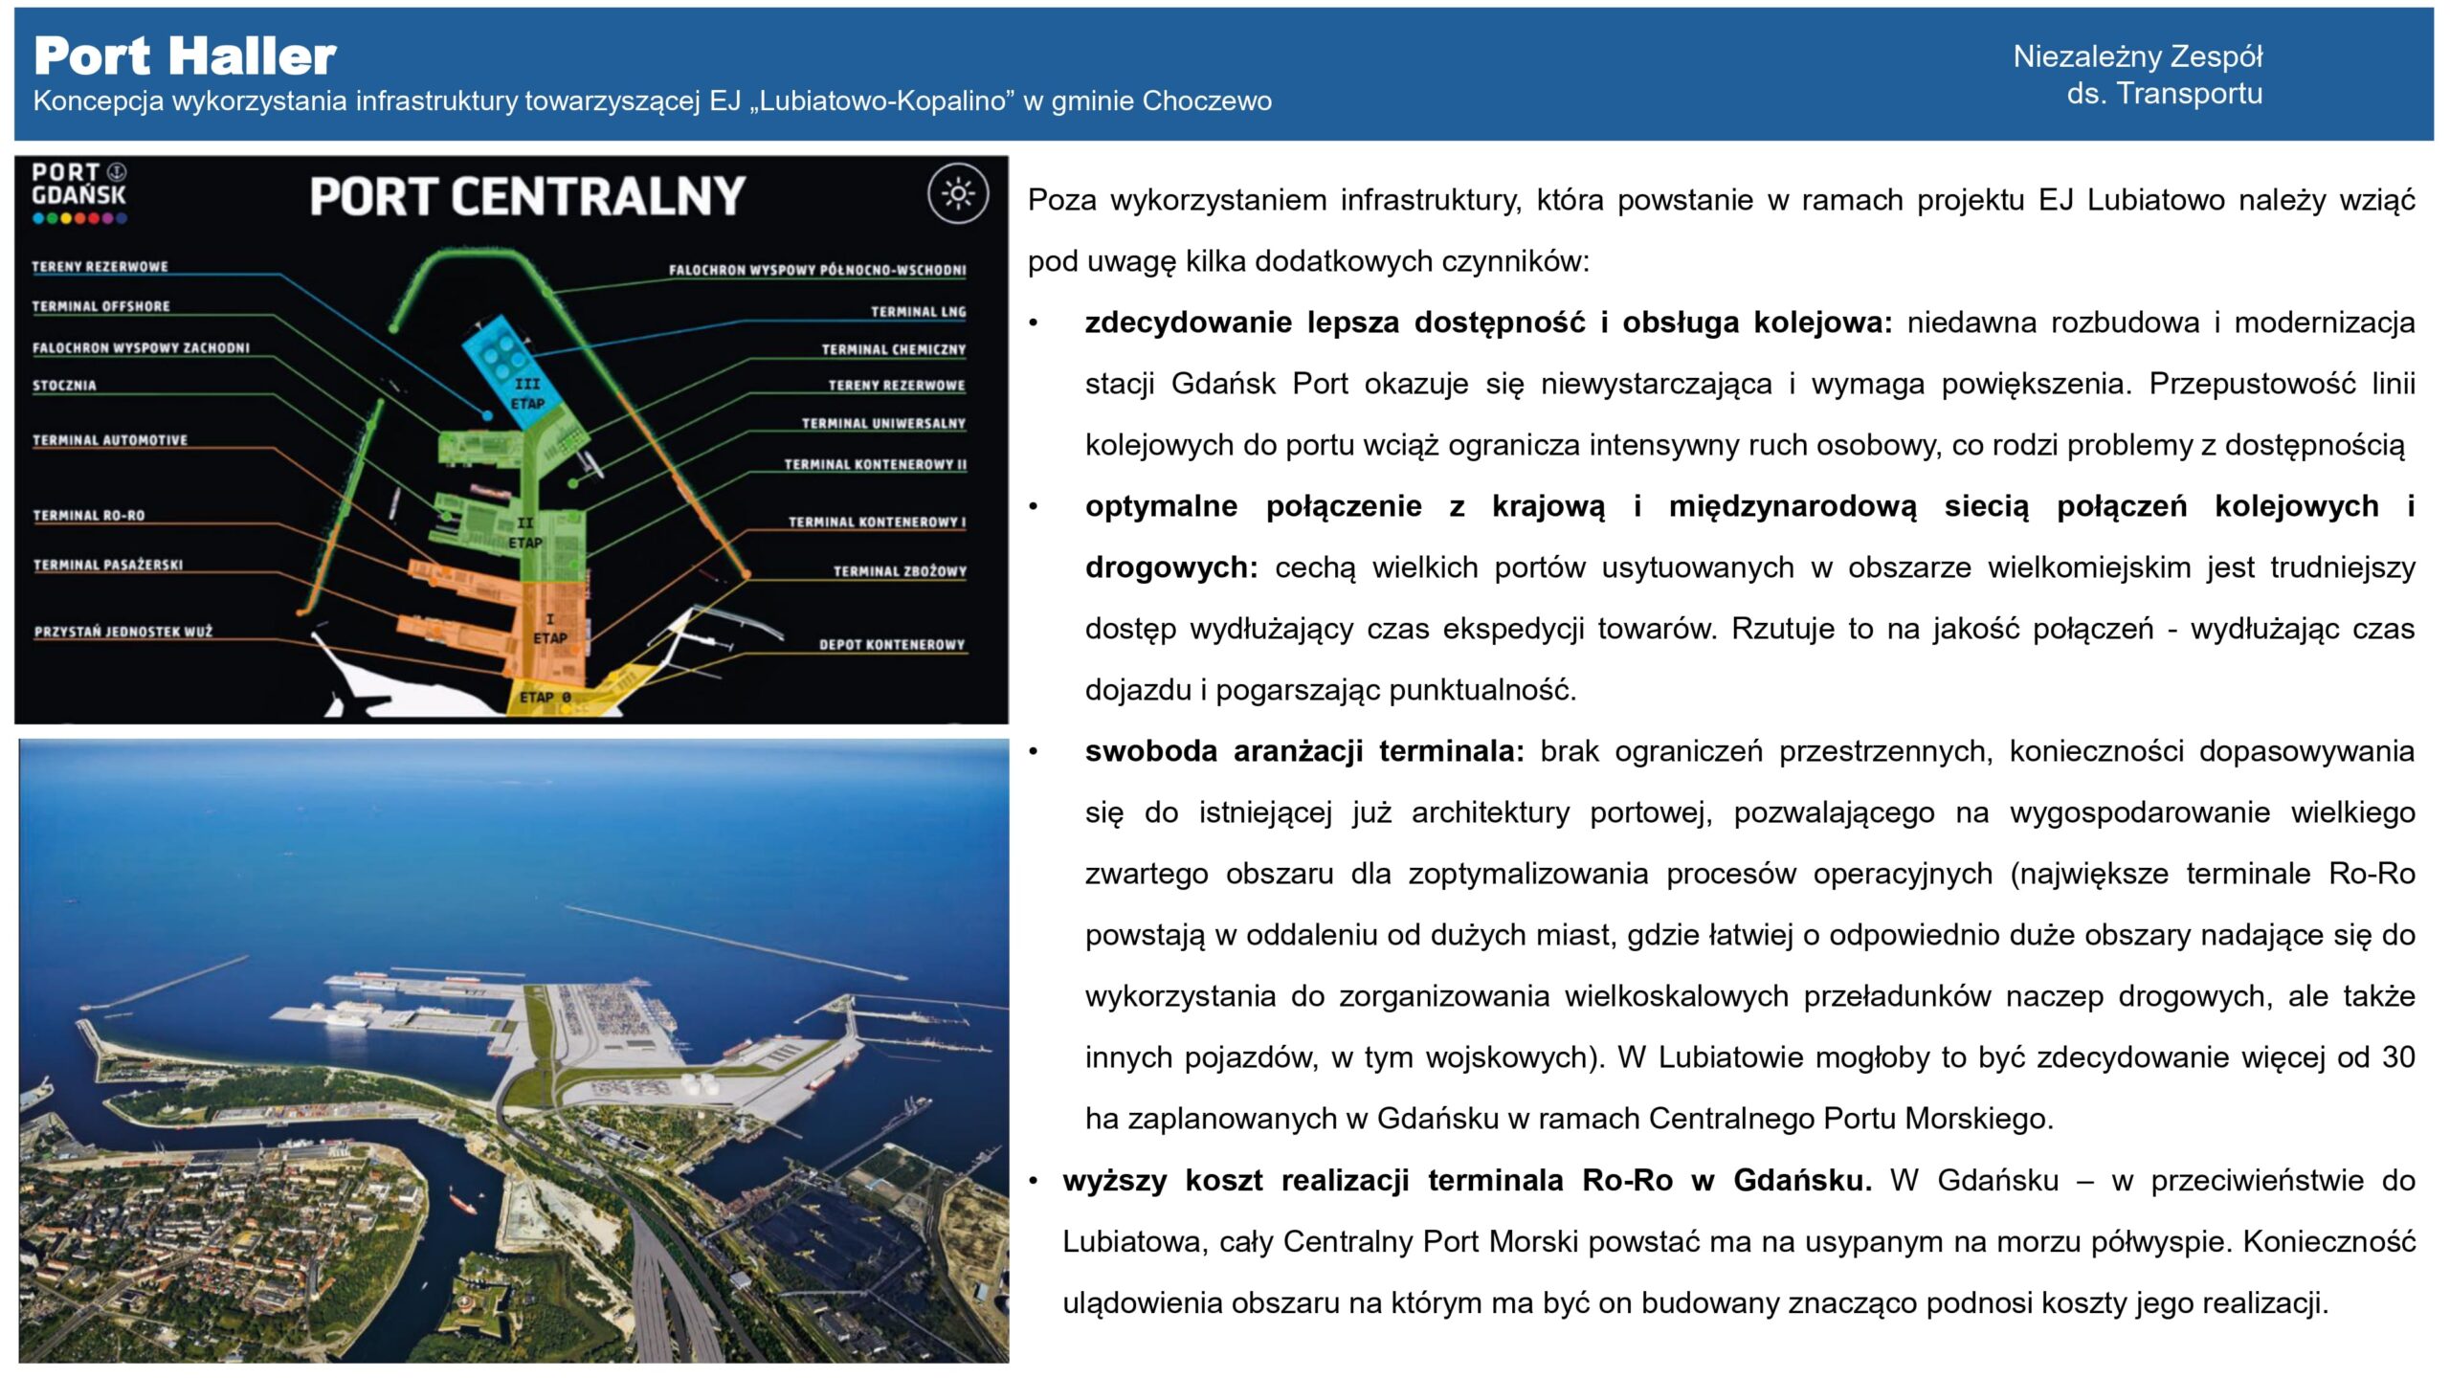Click the Terminal Offshore label
2450x1378 pixels.
[100, 306]
